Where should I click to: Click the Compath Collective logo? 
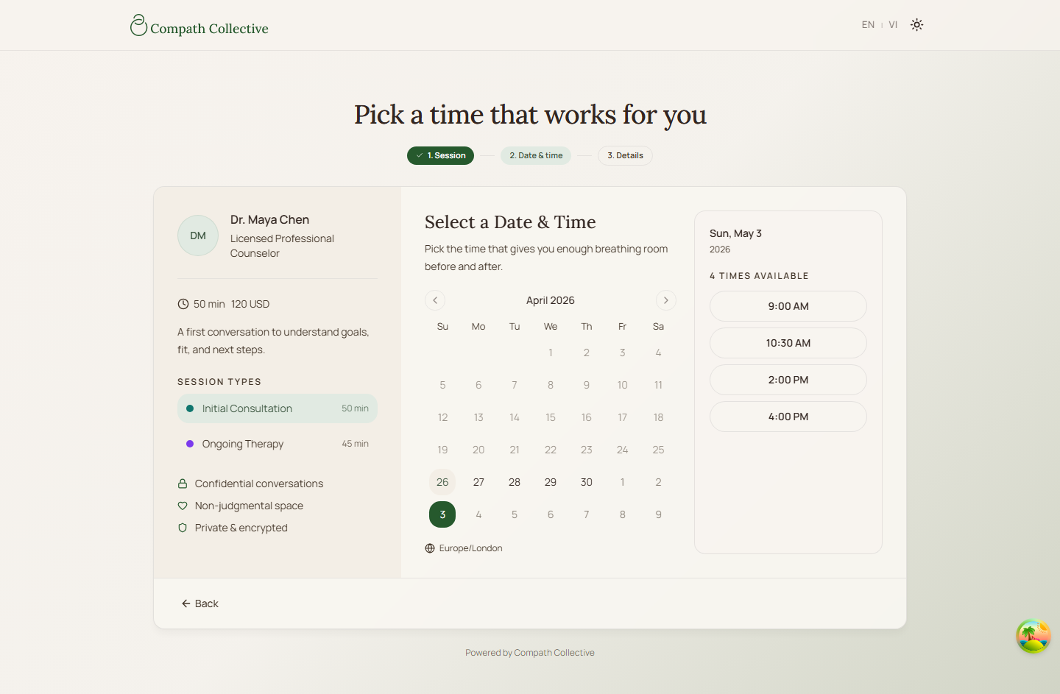(x=199, y=26)
